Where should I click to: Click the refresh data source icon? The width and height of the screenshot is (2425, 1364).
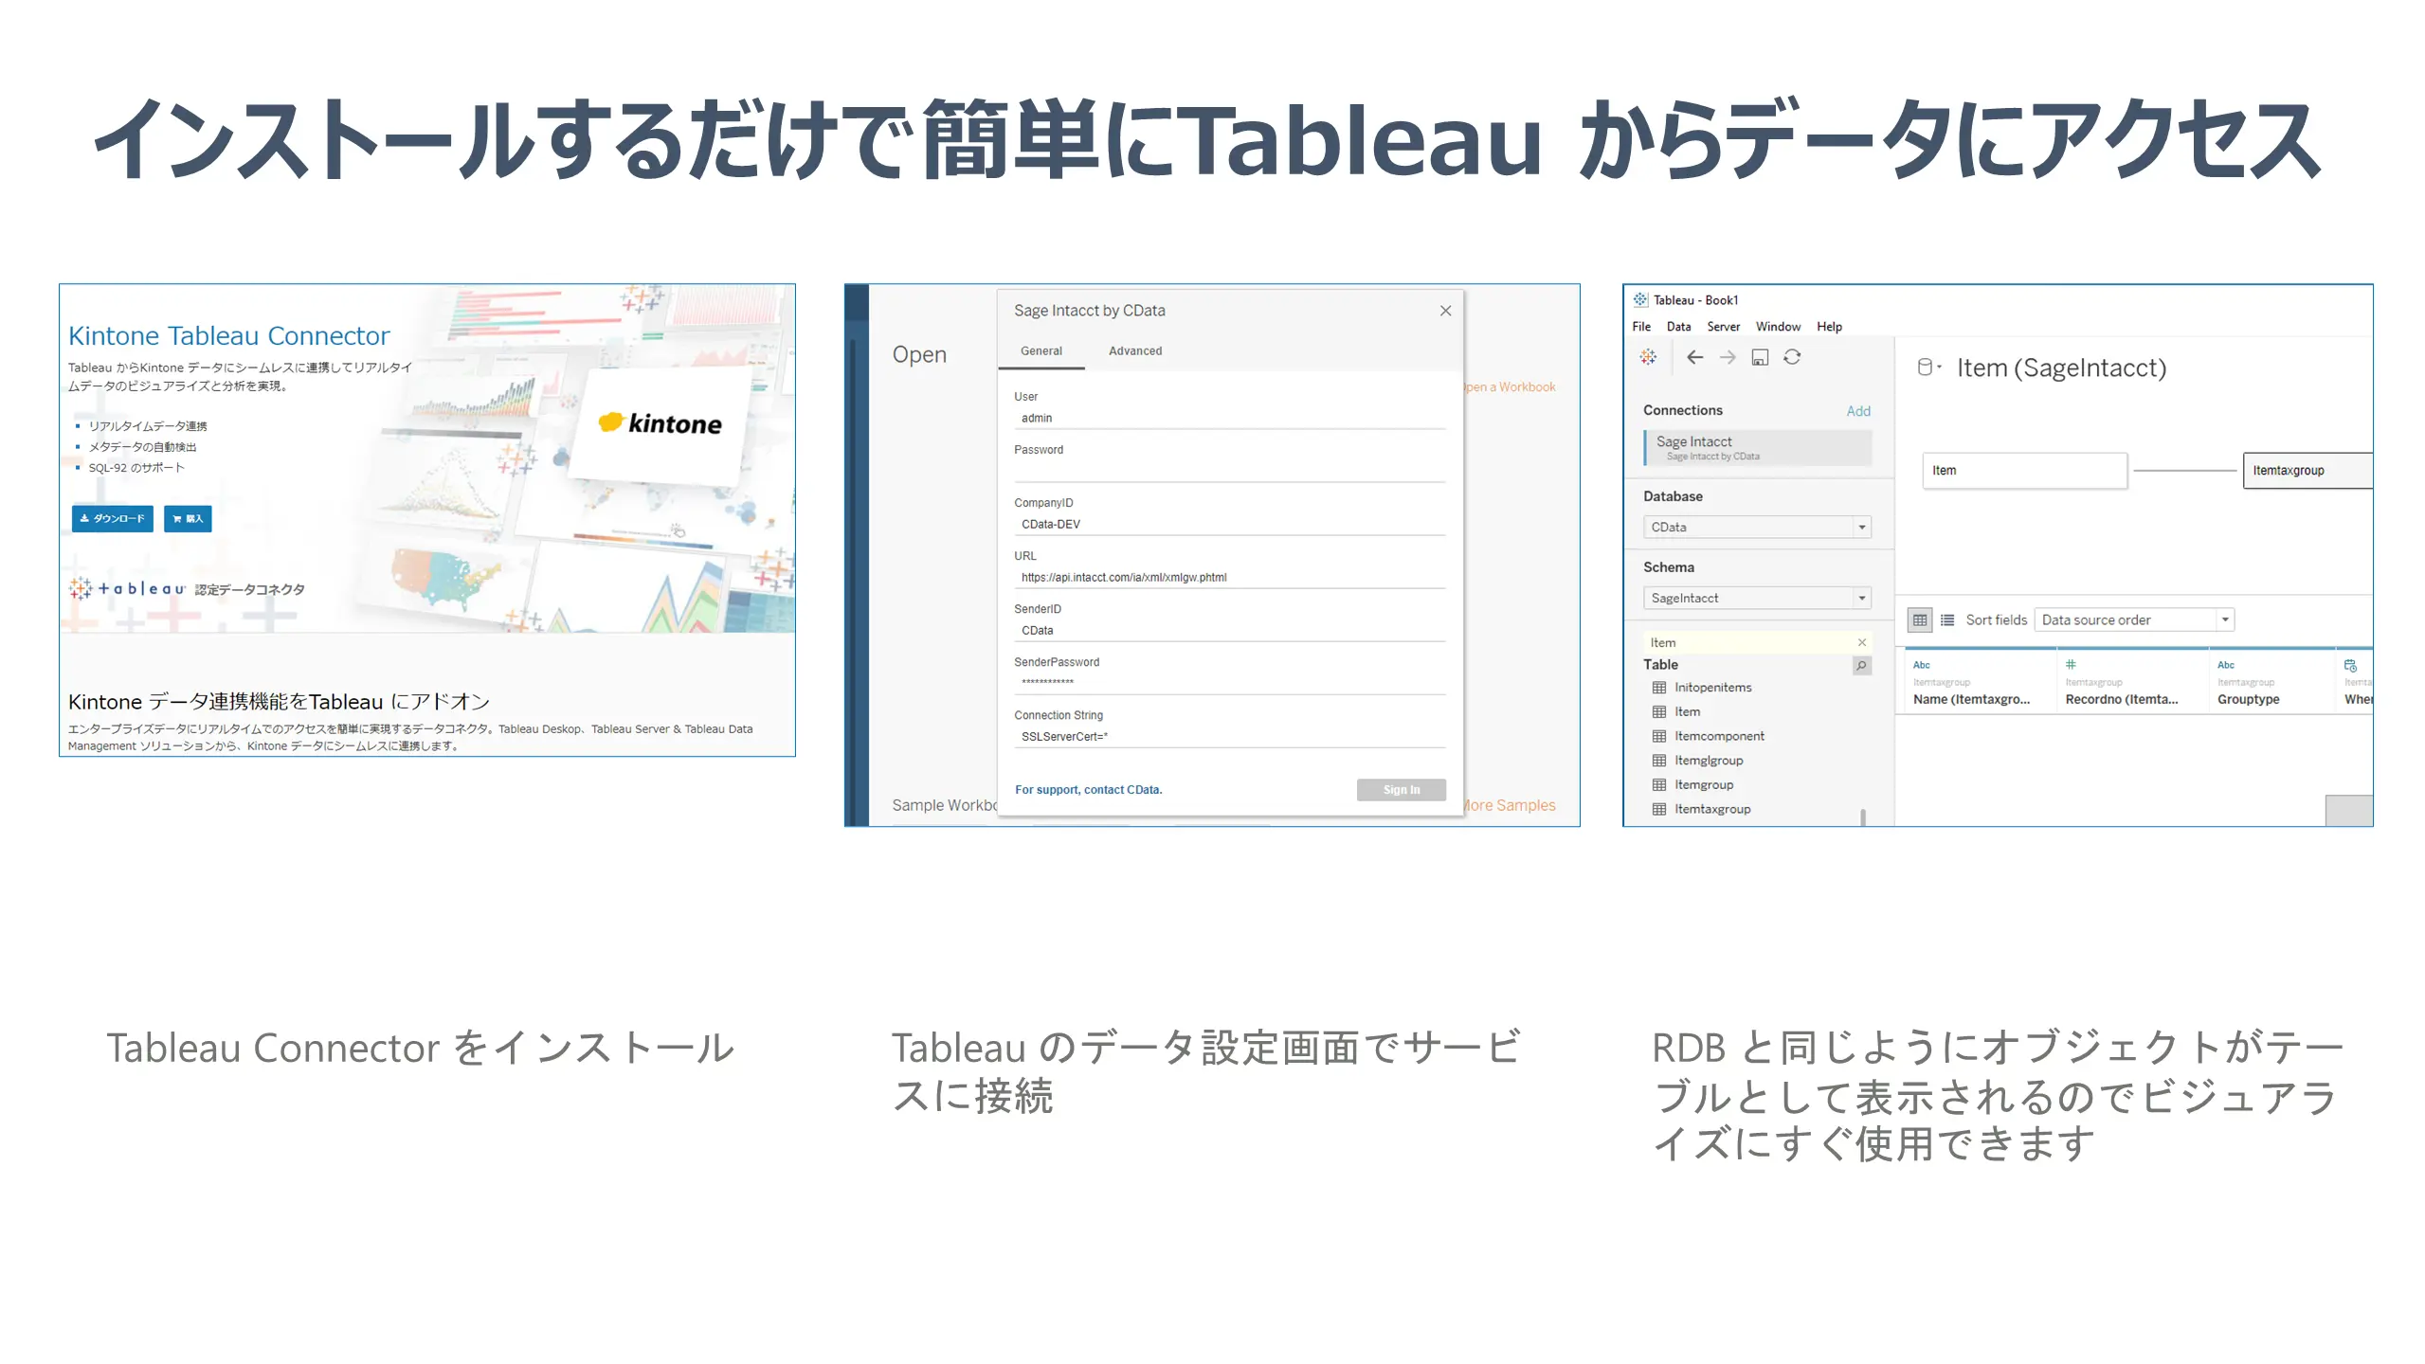click(x=1792, y=357)
